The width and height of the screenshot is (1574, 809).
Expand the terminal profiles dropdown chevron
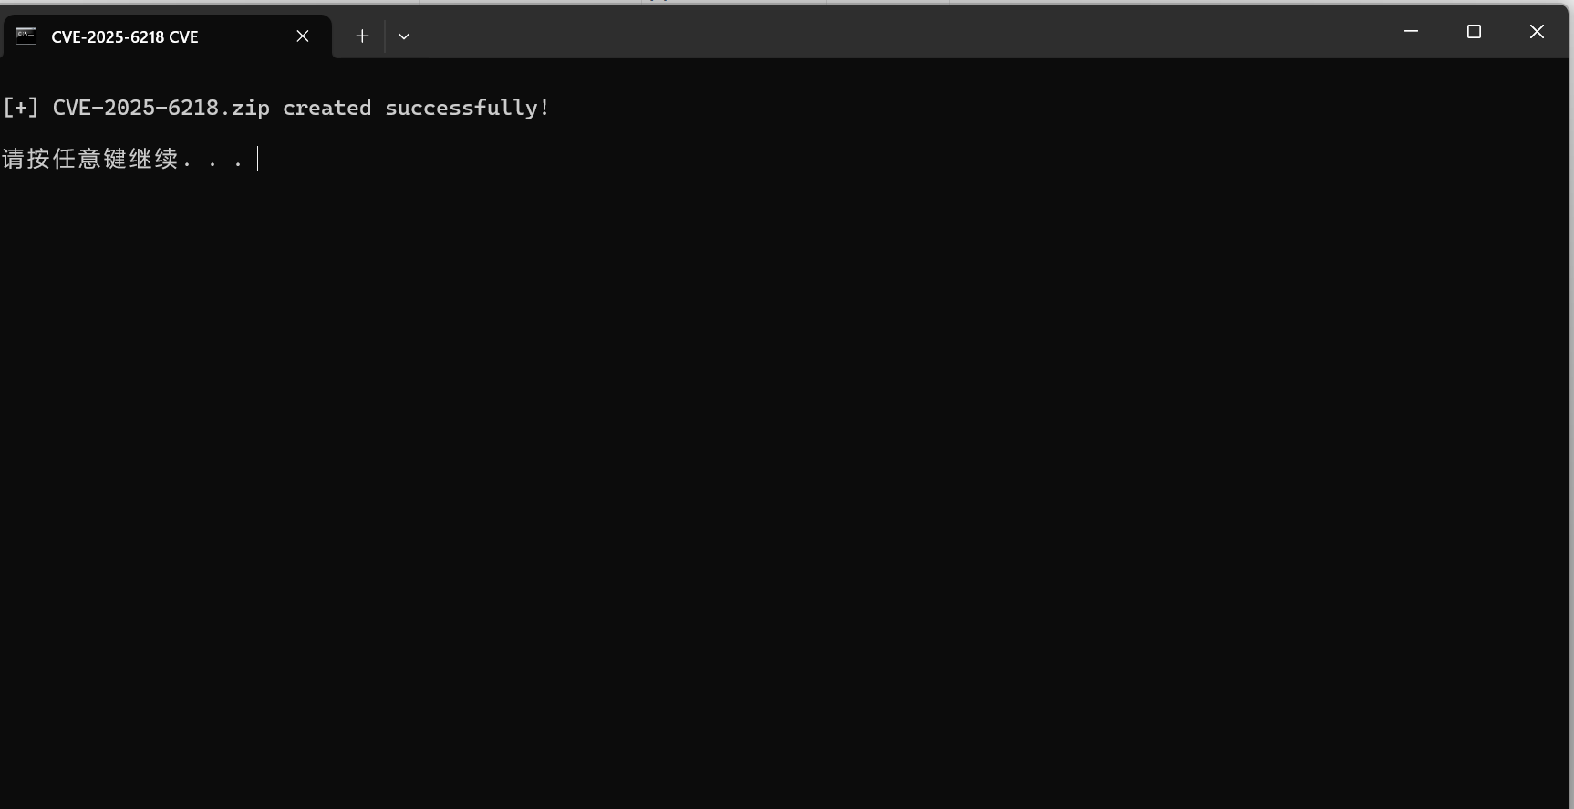coord(404,36)
